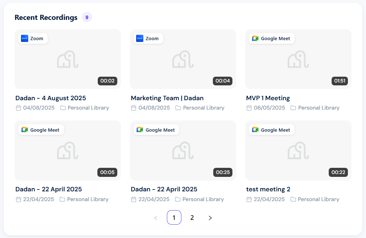Click date 04/08/2025 under Marketing Team | Dadan
The width and height of the screenshot is (366, 238).
(x=154, y=108)
